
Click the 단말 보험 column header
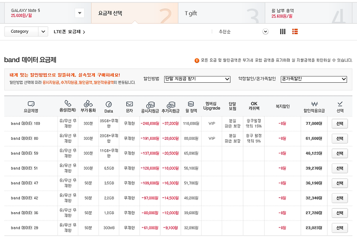click(x=233, y=106)
